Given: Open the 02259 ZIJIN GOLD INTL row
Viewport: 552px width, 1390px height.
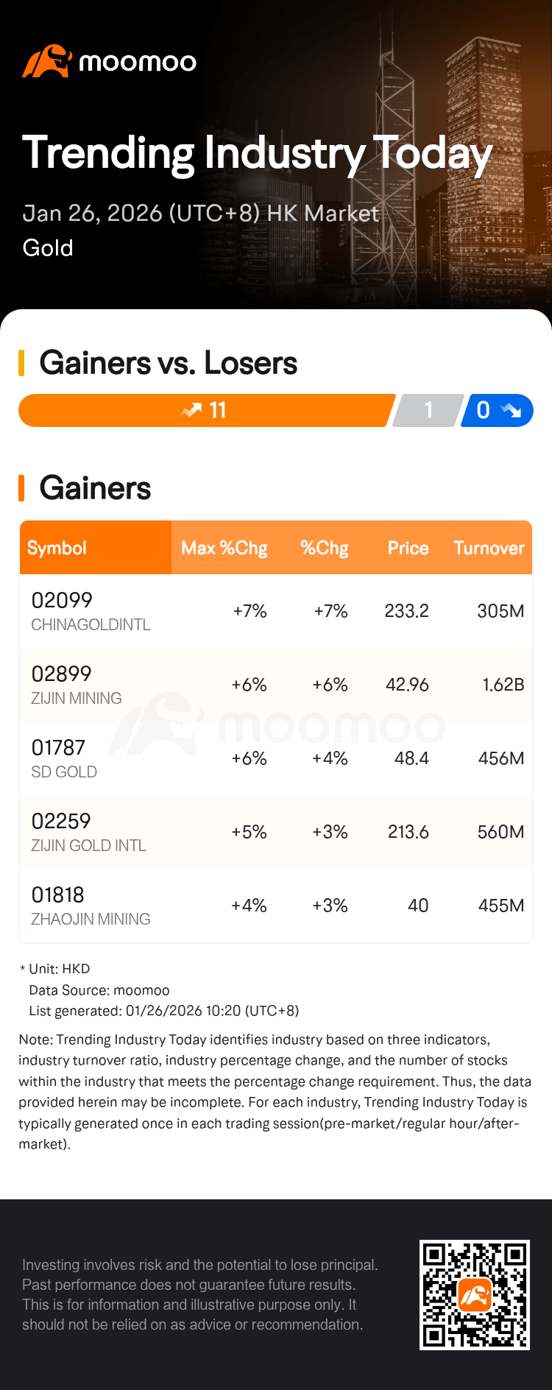Looking at the screenshot, I should tap(276, 832).
